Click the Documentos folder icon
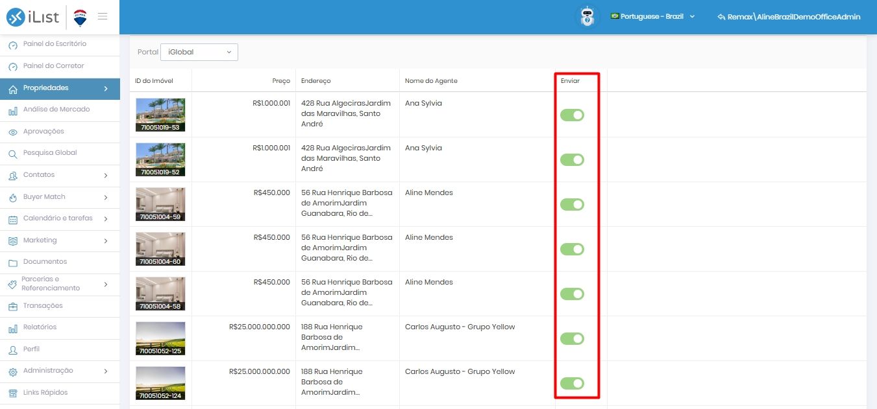877x409 pixels. [x=13, y=263]
